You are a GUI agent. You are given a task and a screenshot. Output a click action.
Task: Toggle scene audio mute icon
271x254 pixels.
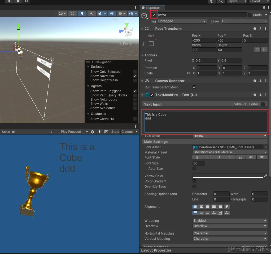coord(92,14)
